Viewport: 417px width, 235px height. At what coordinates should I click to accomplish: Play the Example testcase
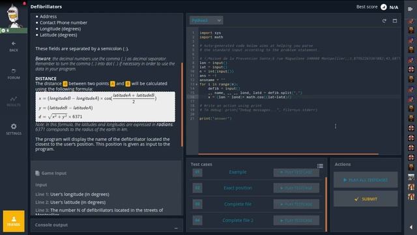(296, 172)
